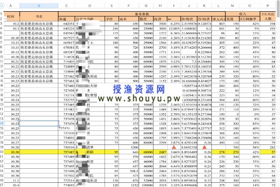This screenshot has width=280, height=187.
Task: Select the highlighted column B header
Action: pos(39,6)
